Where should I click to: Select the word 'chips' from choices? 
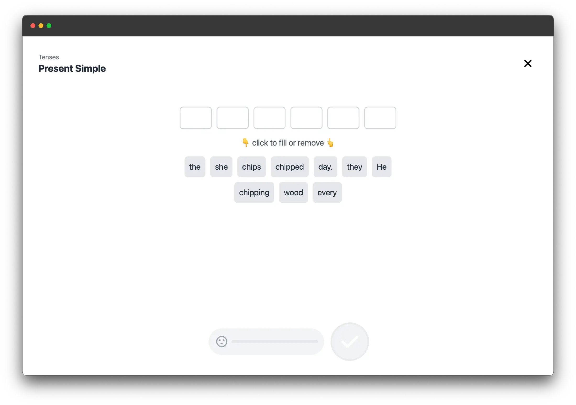tap(251, 167)
